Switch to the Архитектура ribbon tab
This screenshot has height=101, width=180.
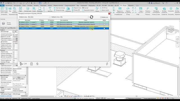(x=9, y=6)
